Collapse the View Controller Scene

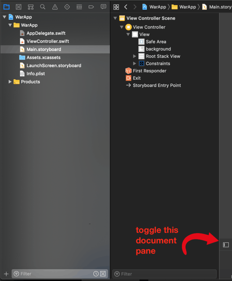point(115,18)
